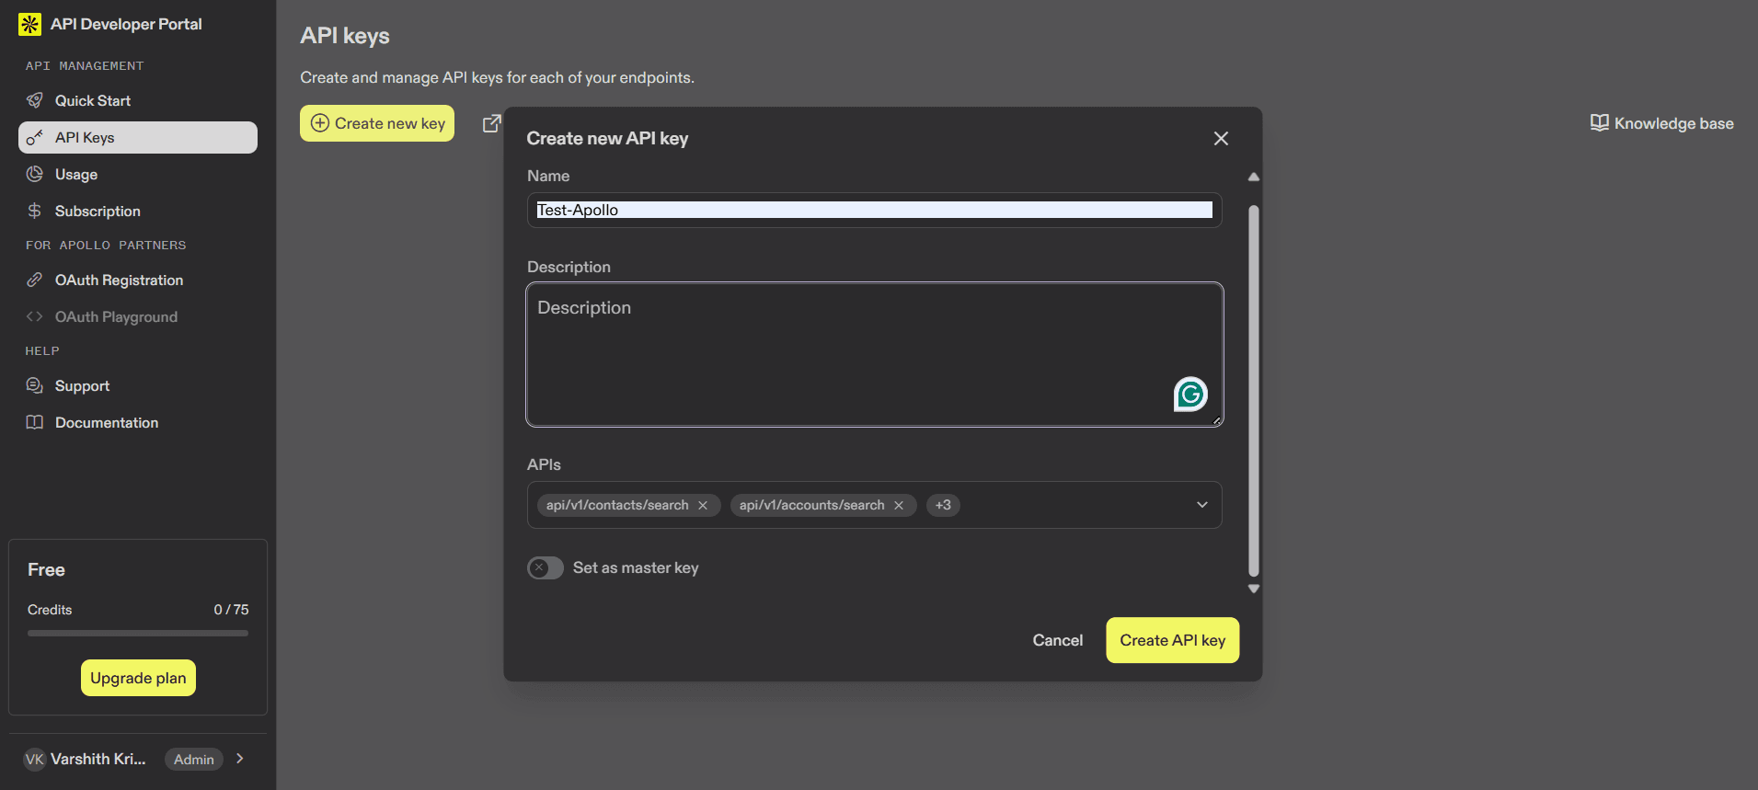Open Support in sidebar
Screen dimensions: 1758x790
click(x=138, y=385)
